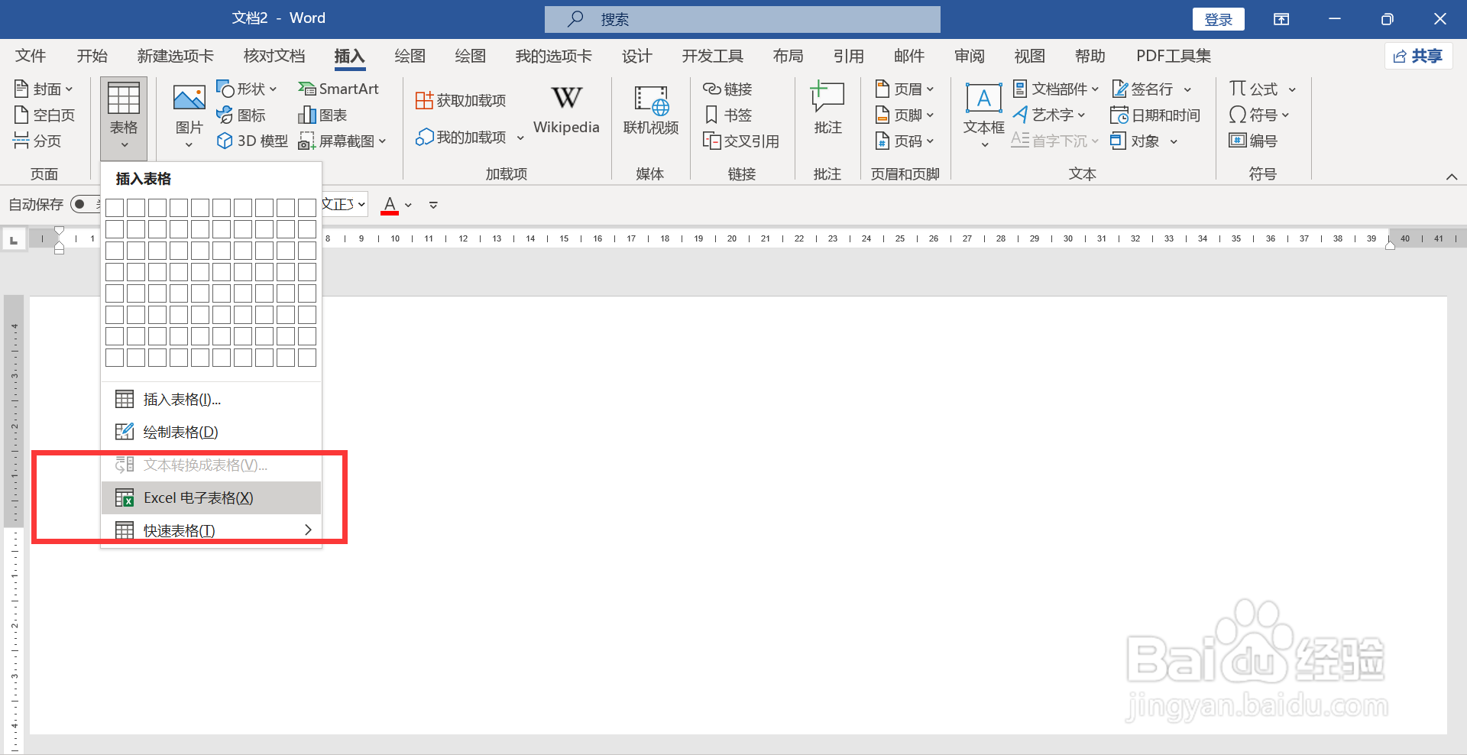Insert 日期和时间 into document
This screenshot has height=755, width=1467.
coord(1155,115)
